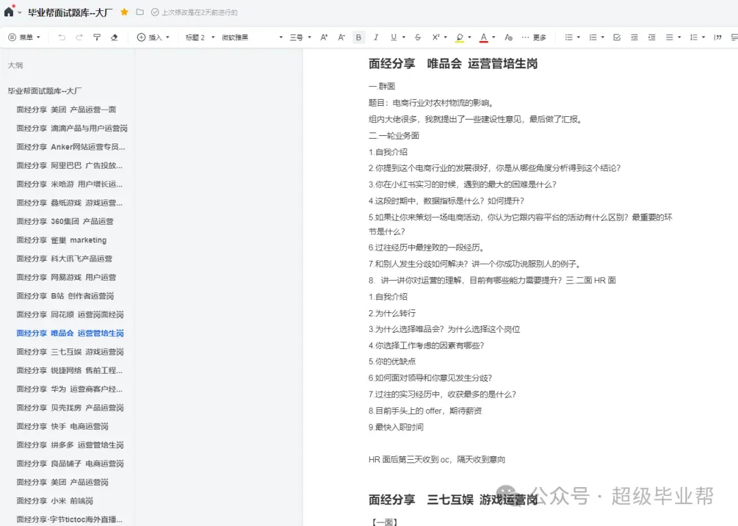The width and height of the screenshot is (738, 526).
Task: Jump to 叠纸游戏 游戏运营 in outline
Action: point(69,203)
